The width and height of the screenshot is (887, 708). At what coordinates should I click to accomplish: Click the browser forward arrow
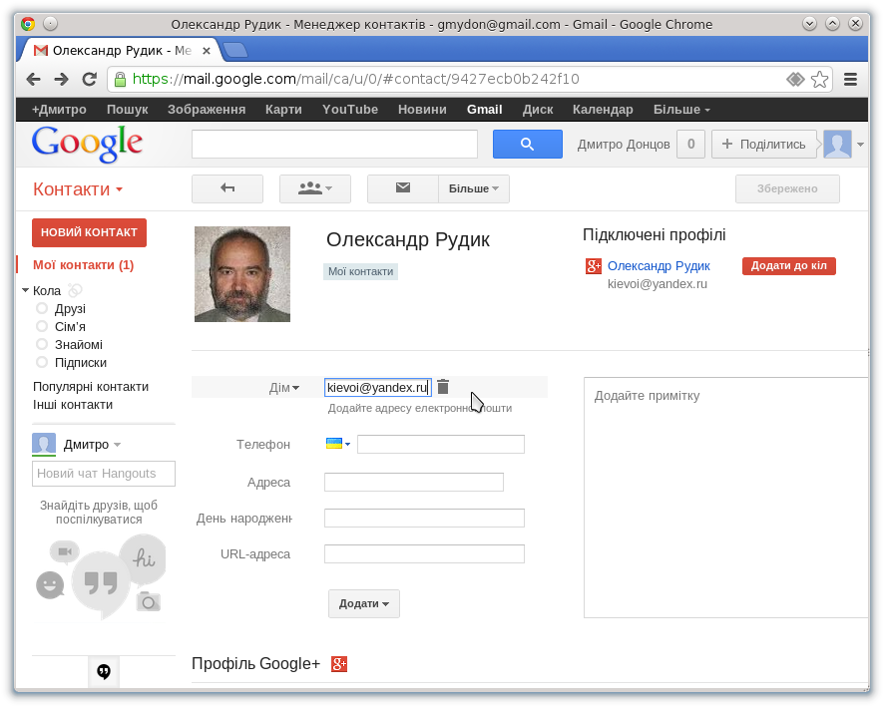click(x=61, y=79)
